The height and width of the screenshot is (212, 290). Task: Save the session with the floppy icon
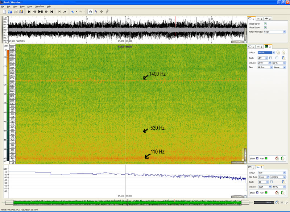(x=16, y=12)
